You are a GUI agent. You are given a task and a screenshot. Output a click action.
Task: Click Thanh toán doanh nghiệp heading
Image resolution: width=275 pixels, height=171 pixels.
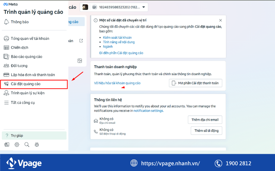point(115,67)
